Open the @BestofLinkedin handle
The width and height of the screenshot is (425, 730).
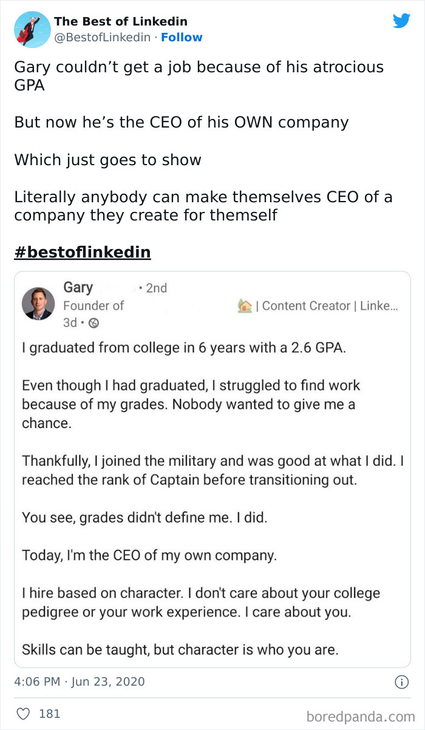pyautogui.click(x=102, y=37)
